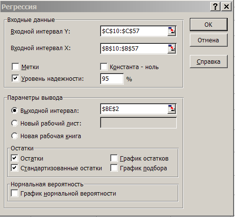Toggle the Константа - ноль checkbox
The height and width of the screenshot is (217, 235).
click(x=104, y=67)
